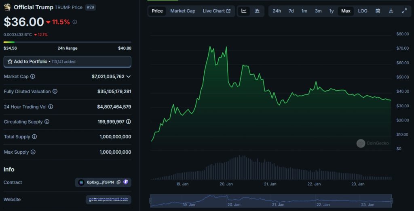Viewport: 414px width, 211px height.
Task: Open Fully Diluted Valuation info icon
Action: point(55,92)
